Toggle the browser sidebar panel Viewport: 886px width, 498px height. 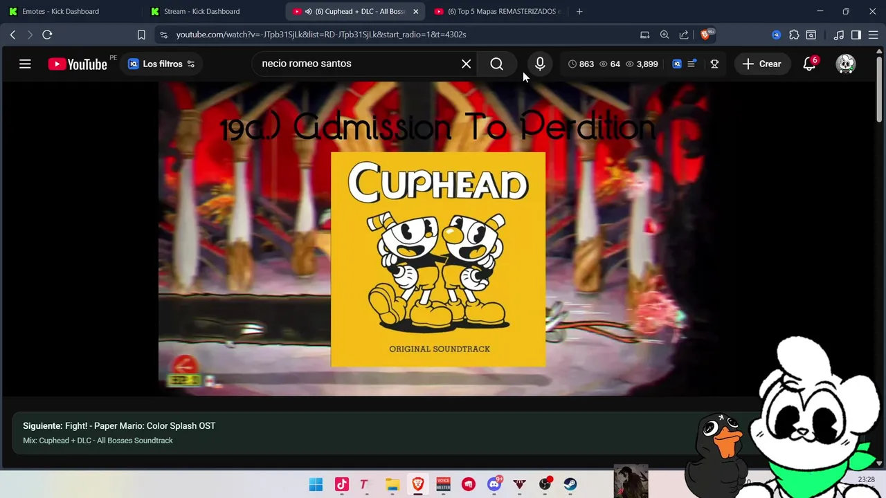tap(856, 35)
